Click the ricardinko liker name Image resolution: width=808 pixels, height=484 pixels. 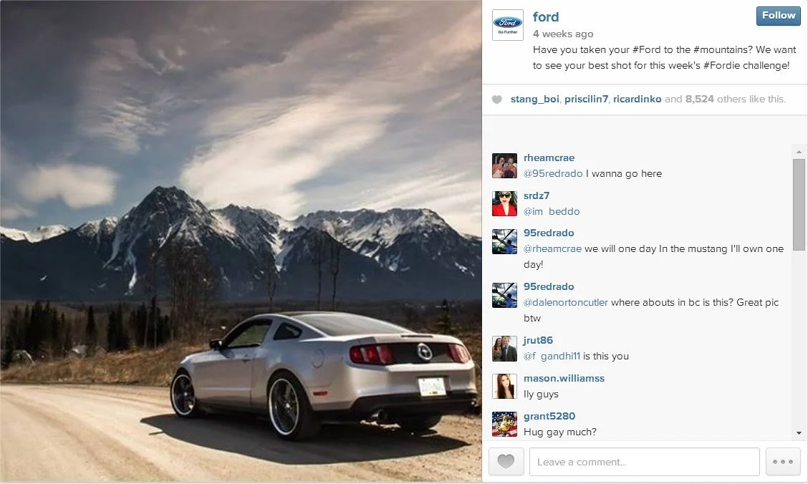637,99
